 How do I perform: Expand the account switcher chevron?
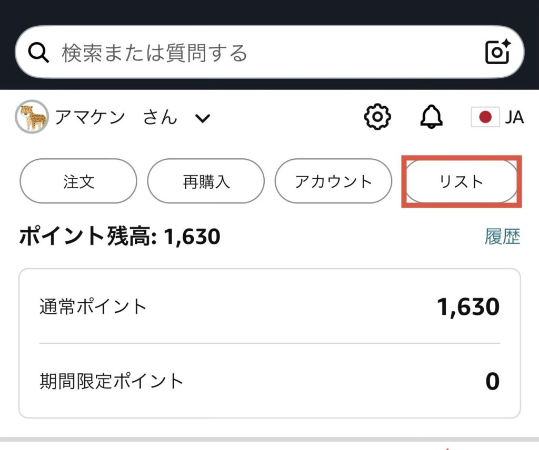(x=203, y=118)
